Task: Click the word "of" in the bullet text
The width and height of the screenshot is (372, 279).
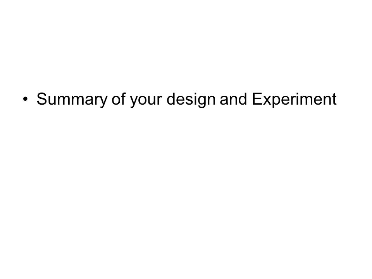Action: pyautogui.click(x=119, y=99)
